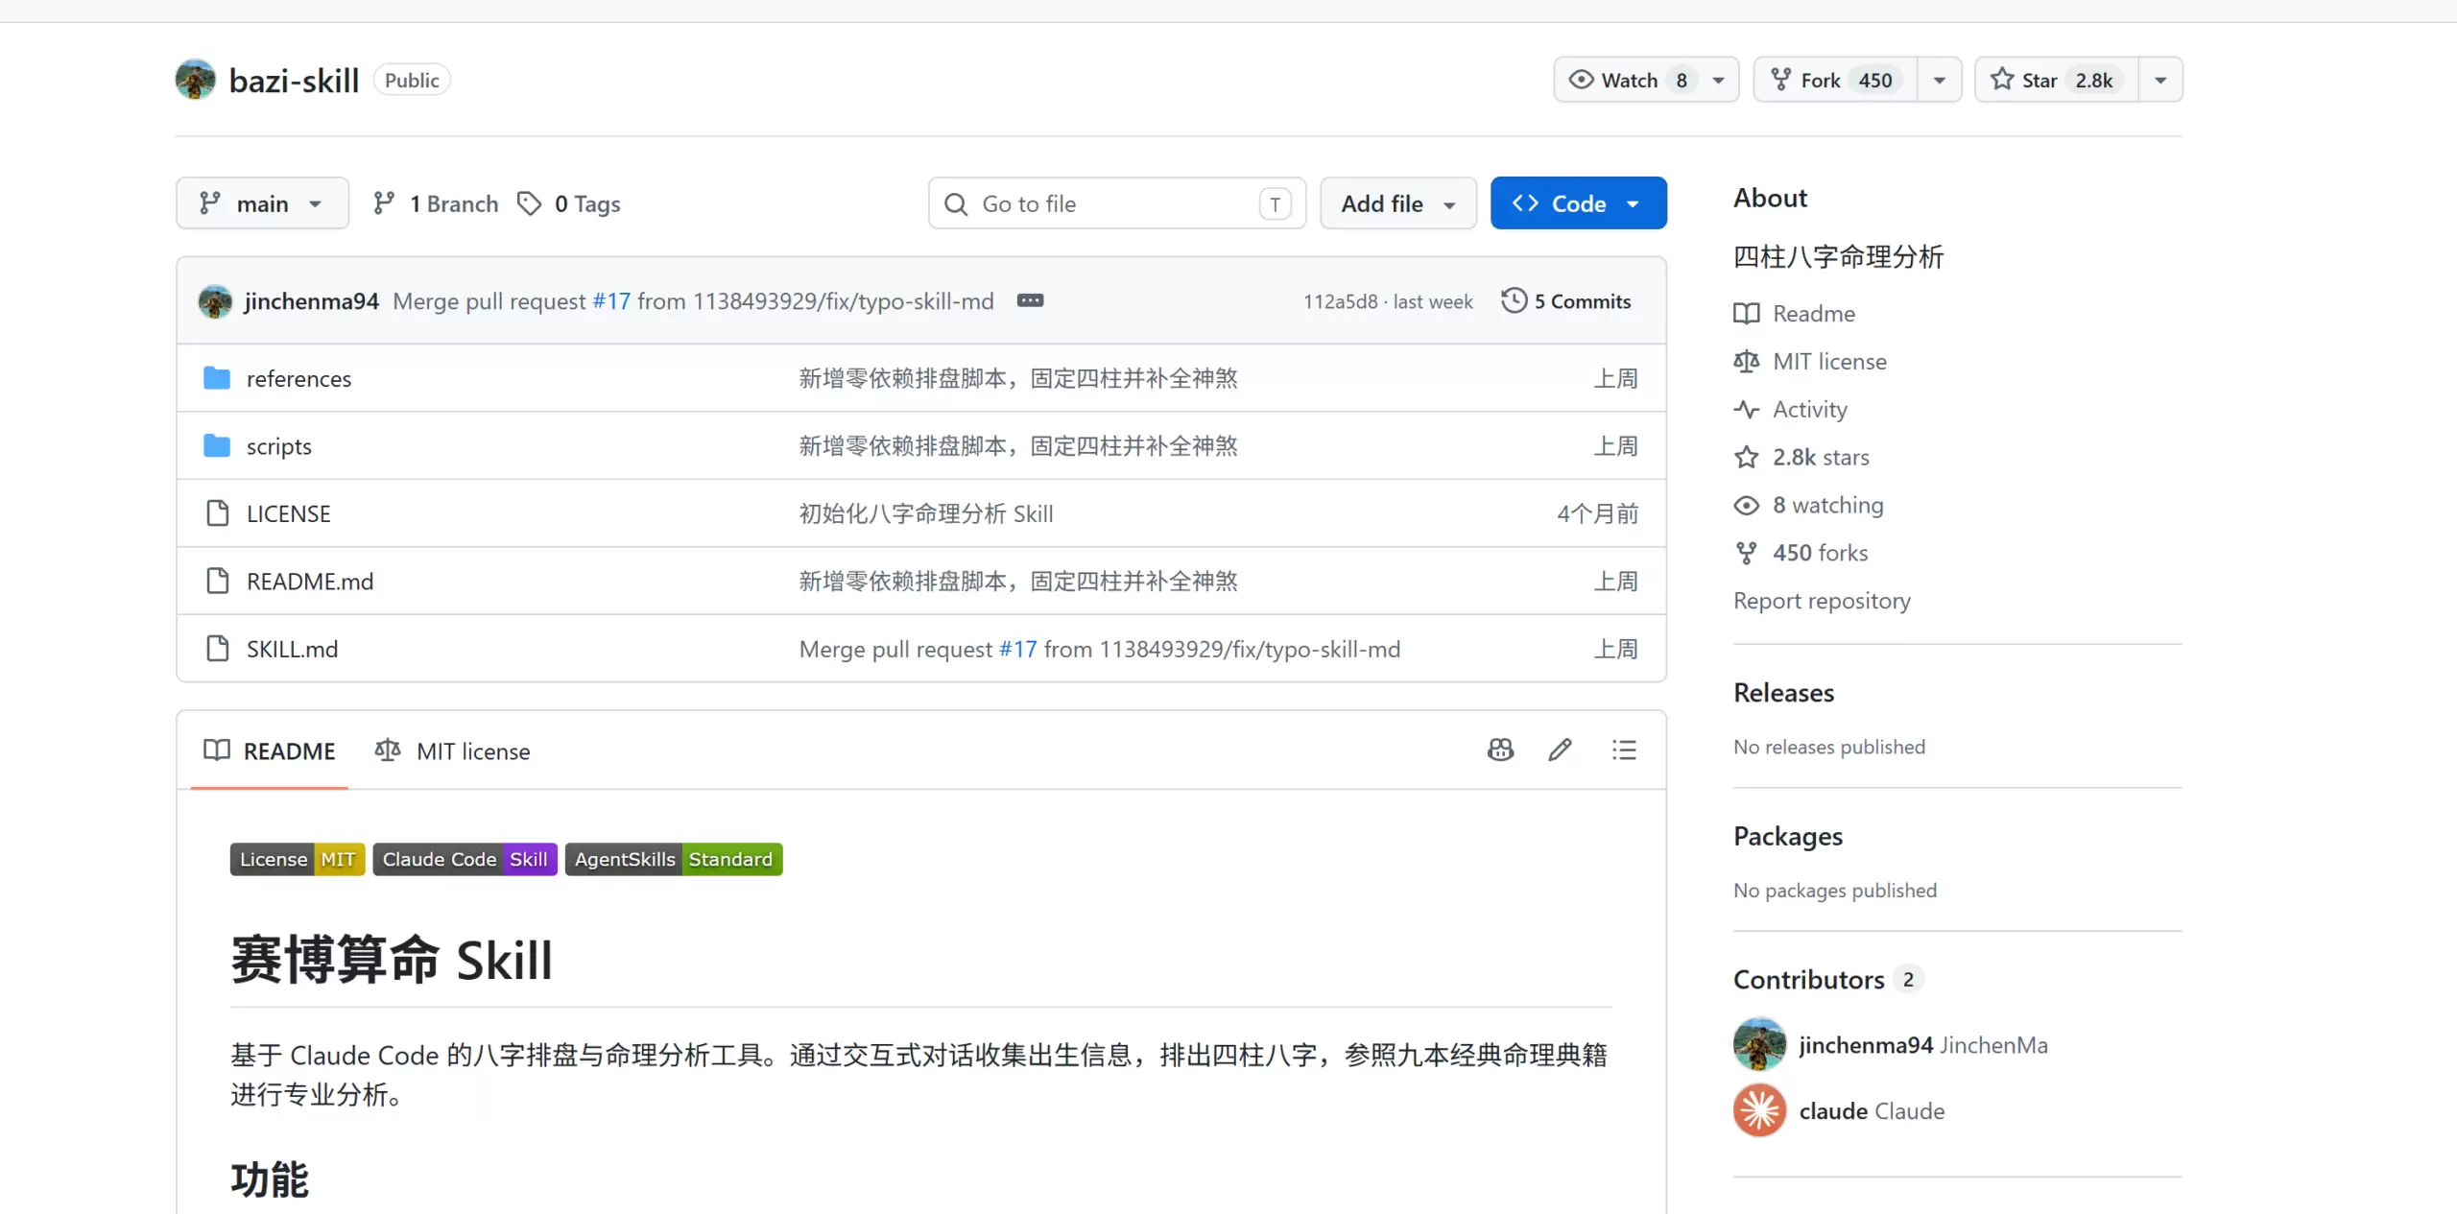Click the pulse icon beside Activity
Screen dimensions: 2457x1214
click(x=1747, y=410)
